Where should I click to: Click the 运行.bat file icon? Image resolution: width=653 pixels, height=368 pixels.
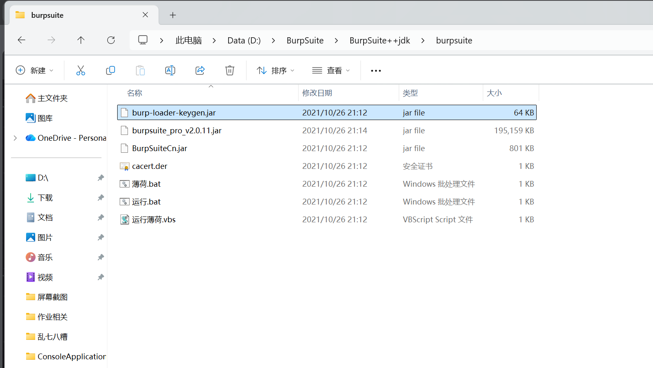(125, 202)
